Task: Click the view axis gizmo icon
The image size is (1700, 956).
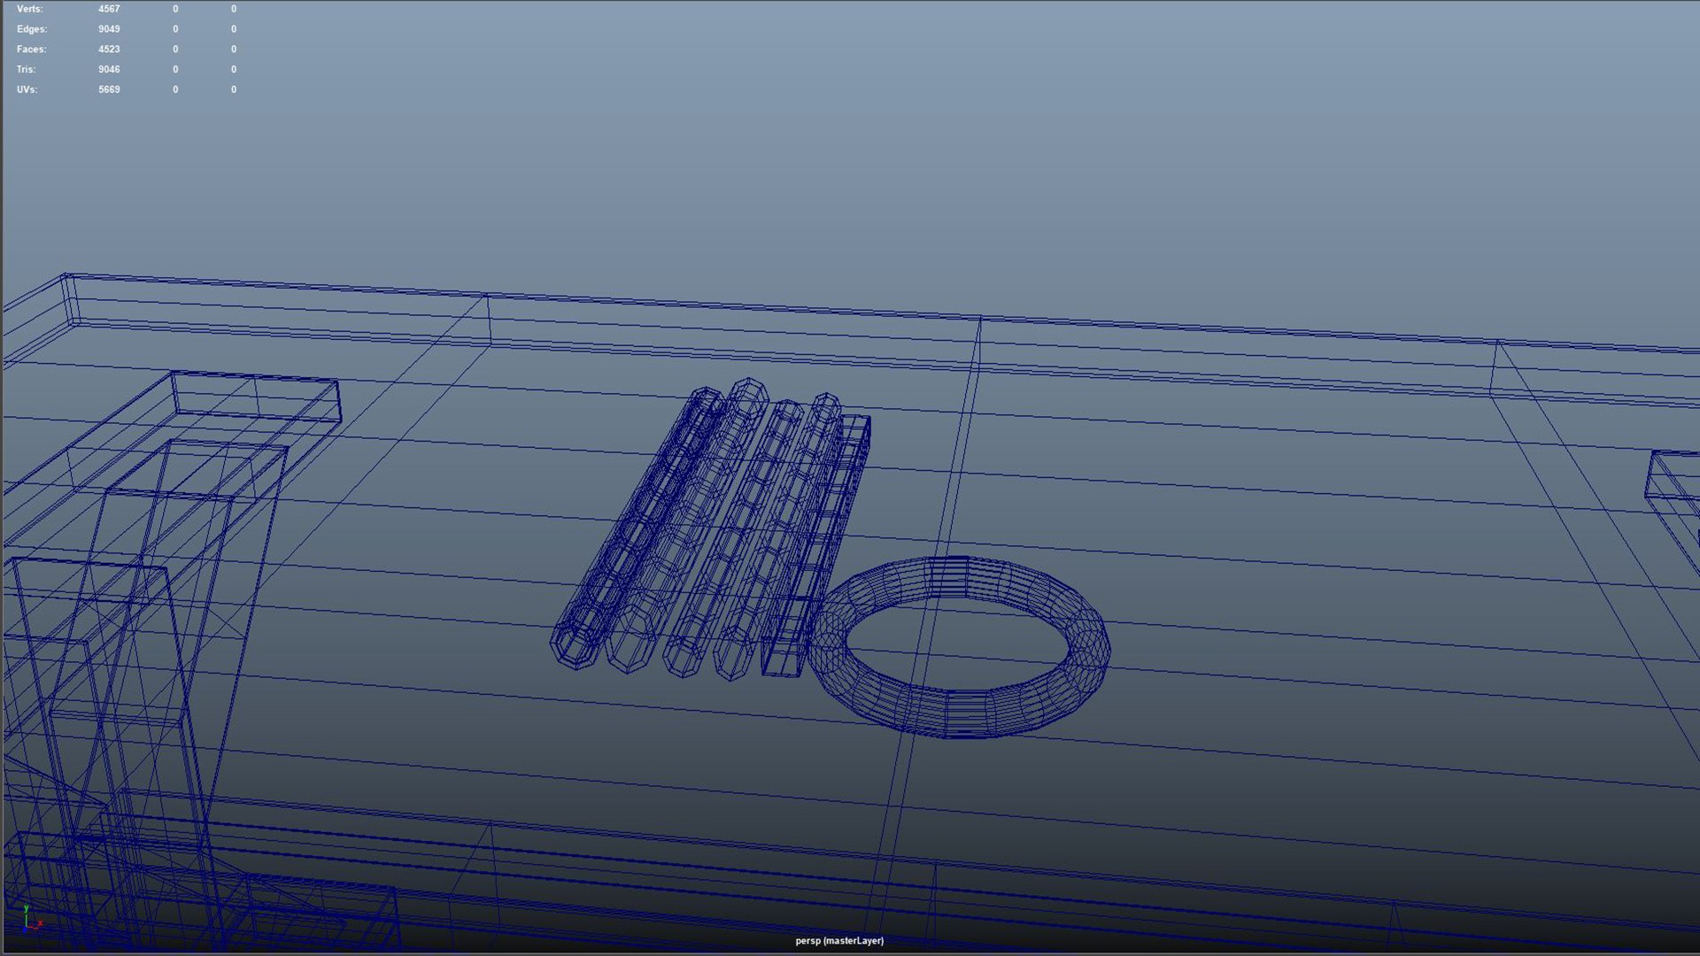Action: pyautogui.click(x=32, y=920)
